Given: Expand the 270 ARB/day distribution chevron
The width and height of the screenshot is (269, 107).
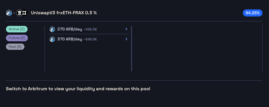Looking at the screenshot, I should 126,29.
